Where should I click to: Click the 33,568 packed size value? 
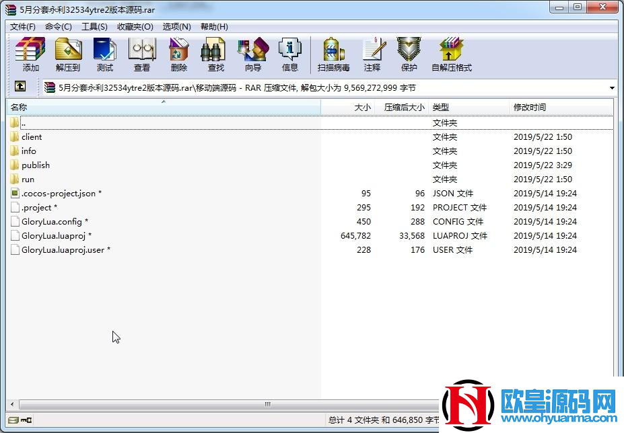click(412, 236)
